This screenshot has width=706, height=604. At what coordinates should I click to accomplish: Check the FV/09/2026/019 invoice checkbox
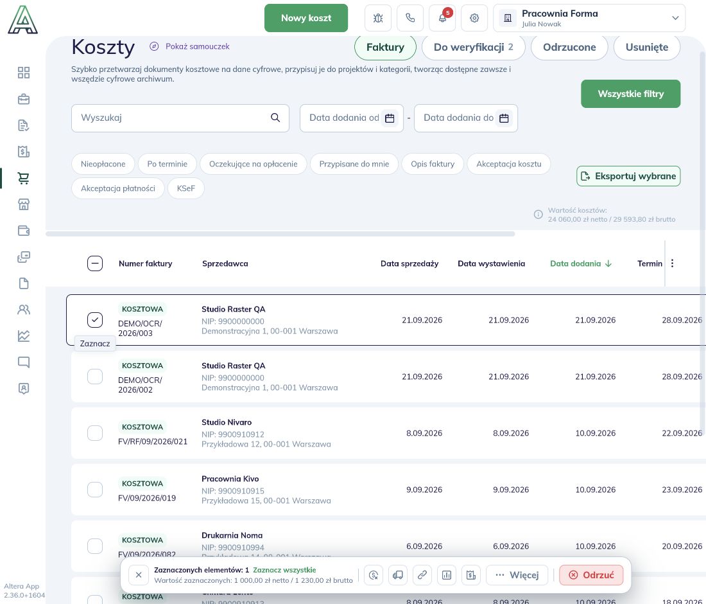pos(95,490)
